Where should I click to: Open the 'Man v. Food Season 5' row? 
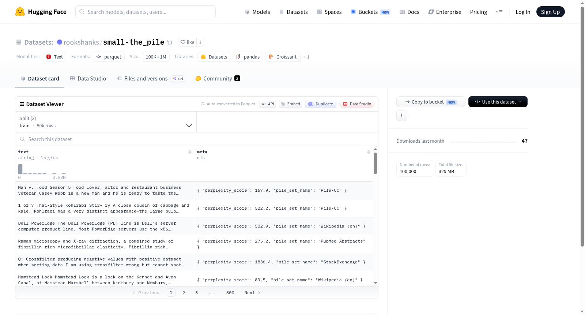point(105,190)
